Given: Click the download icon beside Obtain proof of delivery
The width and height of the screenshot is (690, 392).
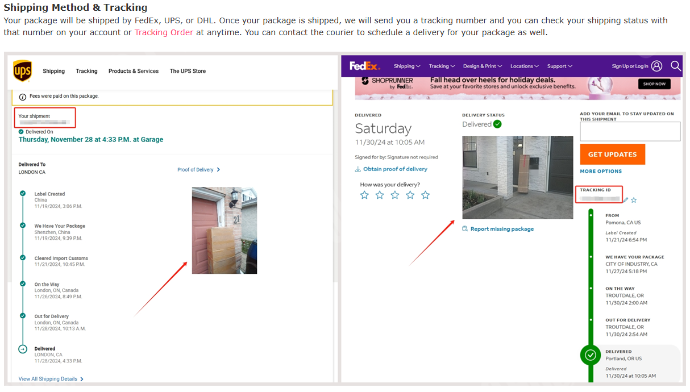Looking at the screenshot, I should click(358, 169).
